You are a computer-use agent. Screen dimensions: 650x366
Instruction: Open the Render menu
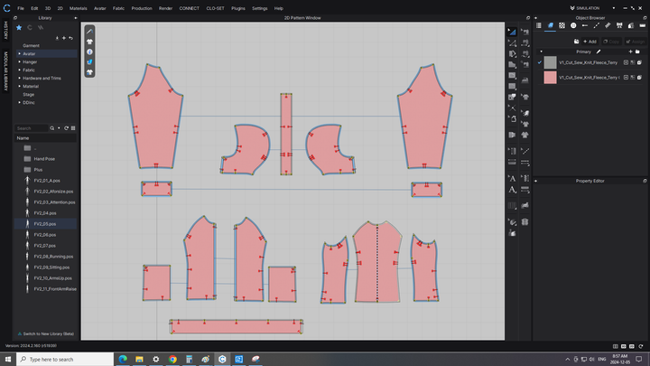pos(165,8)
